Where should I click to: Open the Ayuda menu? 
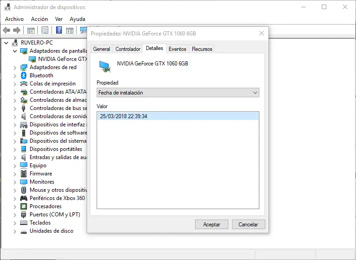pos(77,19)
